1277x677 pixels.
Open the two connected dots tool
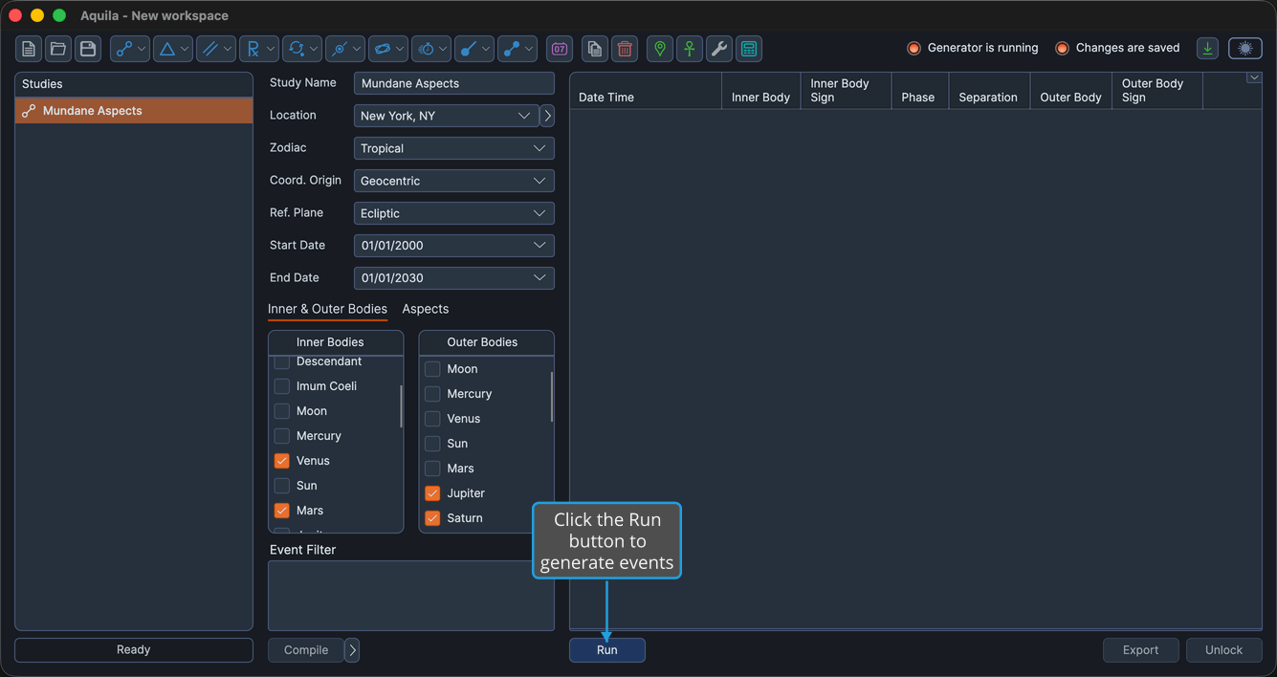tap(517, 49)
